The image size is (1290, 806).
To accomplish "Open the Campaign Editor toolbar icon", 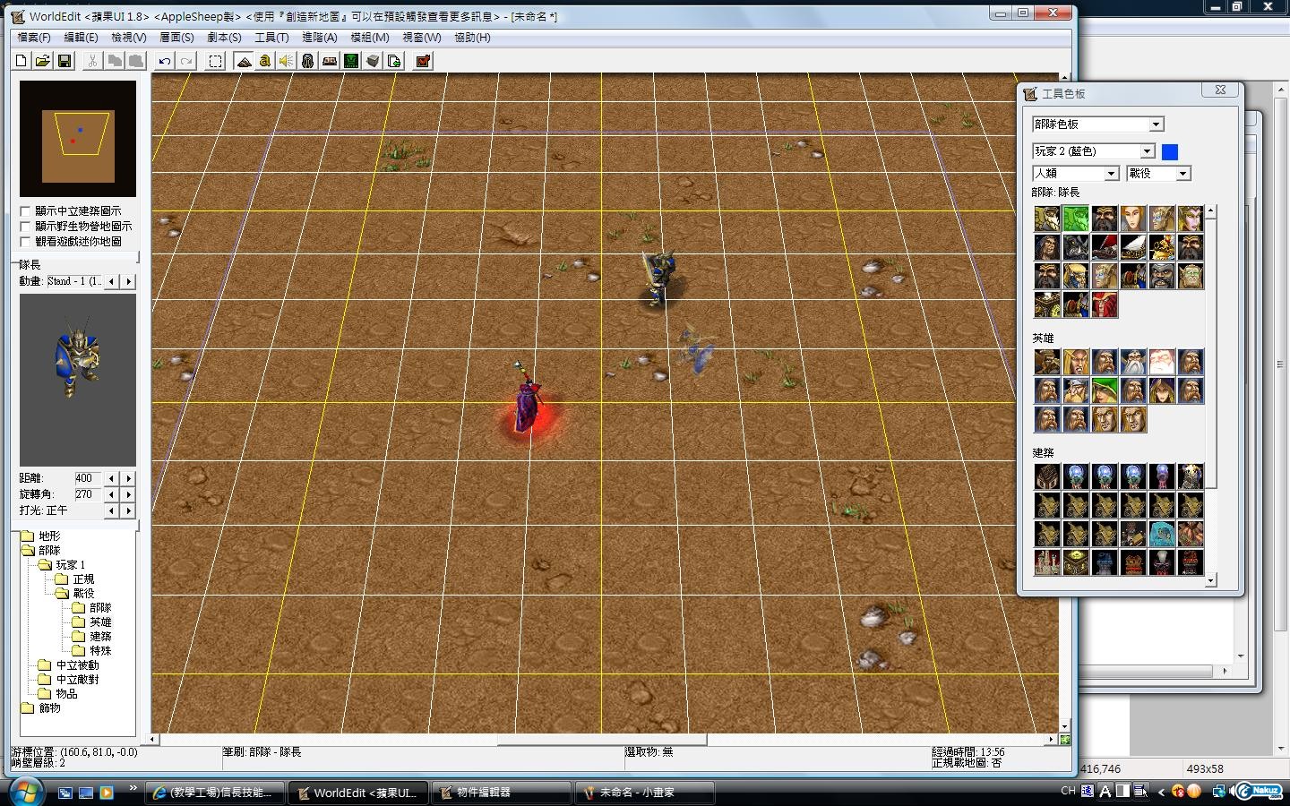I will click(330, 61).
